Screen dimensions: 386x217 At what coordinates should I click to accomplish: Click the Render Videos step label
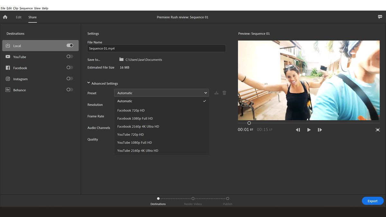pyautogui.click(x=193, y=204)
